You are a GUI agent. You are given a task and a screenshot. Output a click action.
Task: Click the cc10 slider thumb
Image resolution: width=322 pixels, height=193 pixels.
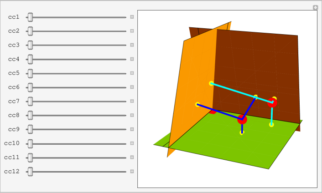(x=30, y=144)
